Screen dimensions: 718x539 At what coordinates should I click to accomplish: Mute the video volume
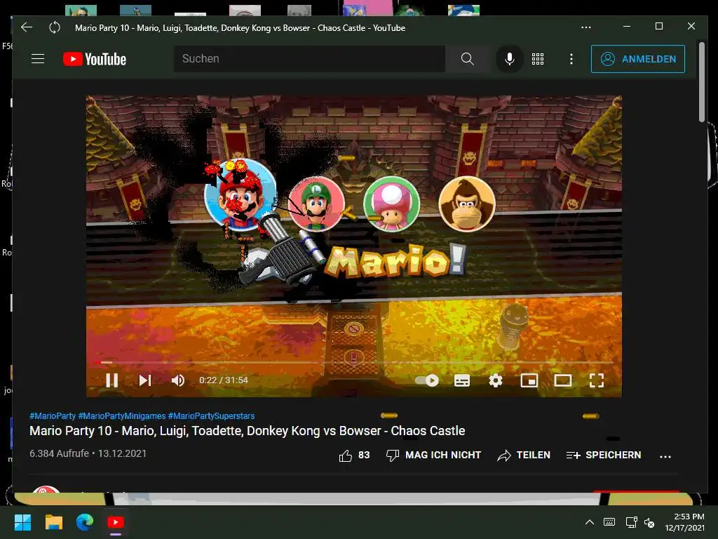(177, 380)
